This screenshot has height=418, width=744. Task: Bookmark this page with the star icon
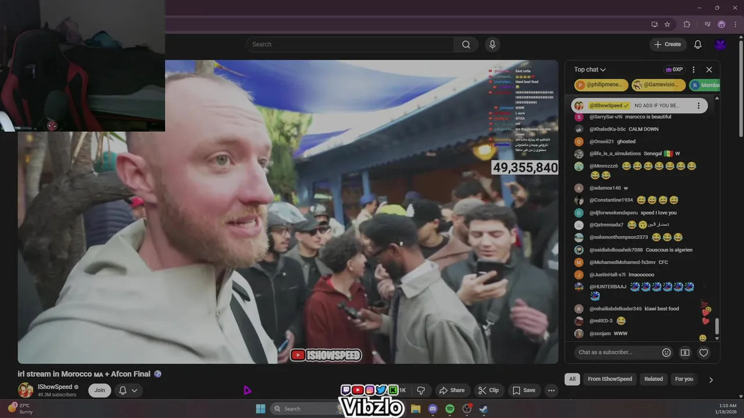667,24
